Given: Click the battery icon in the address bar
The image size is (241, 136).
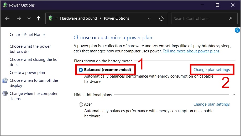Looking at the screenshot, I should pyautogui.click(x=51, y=18).
